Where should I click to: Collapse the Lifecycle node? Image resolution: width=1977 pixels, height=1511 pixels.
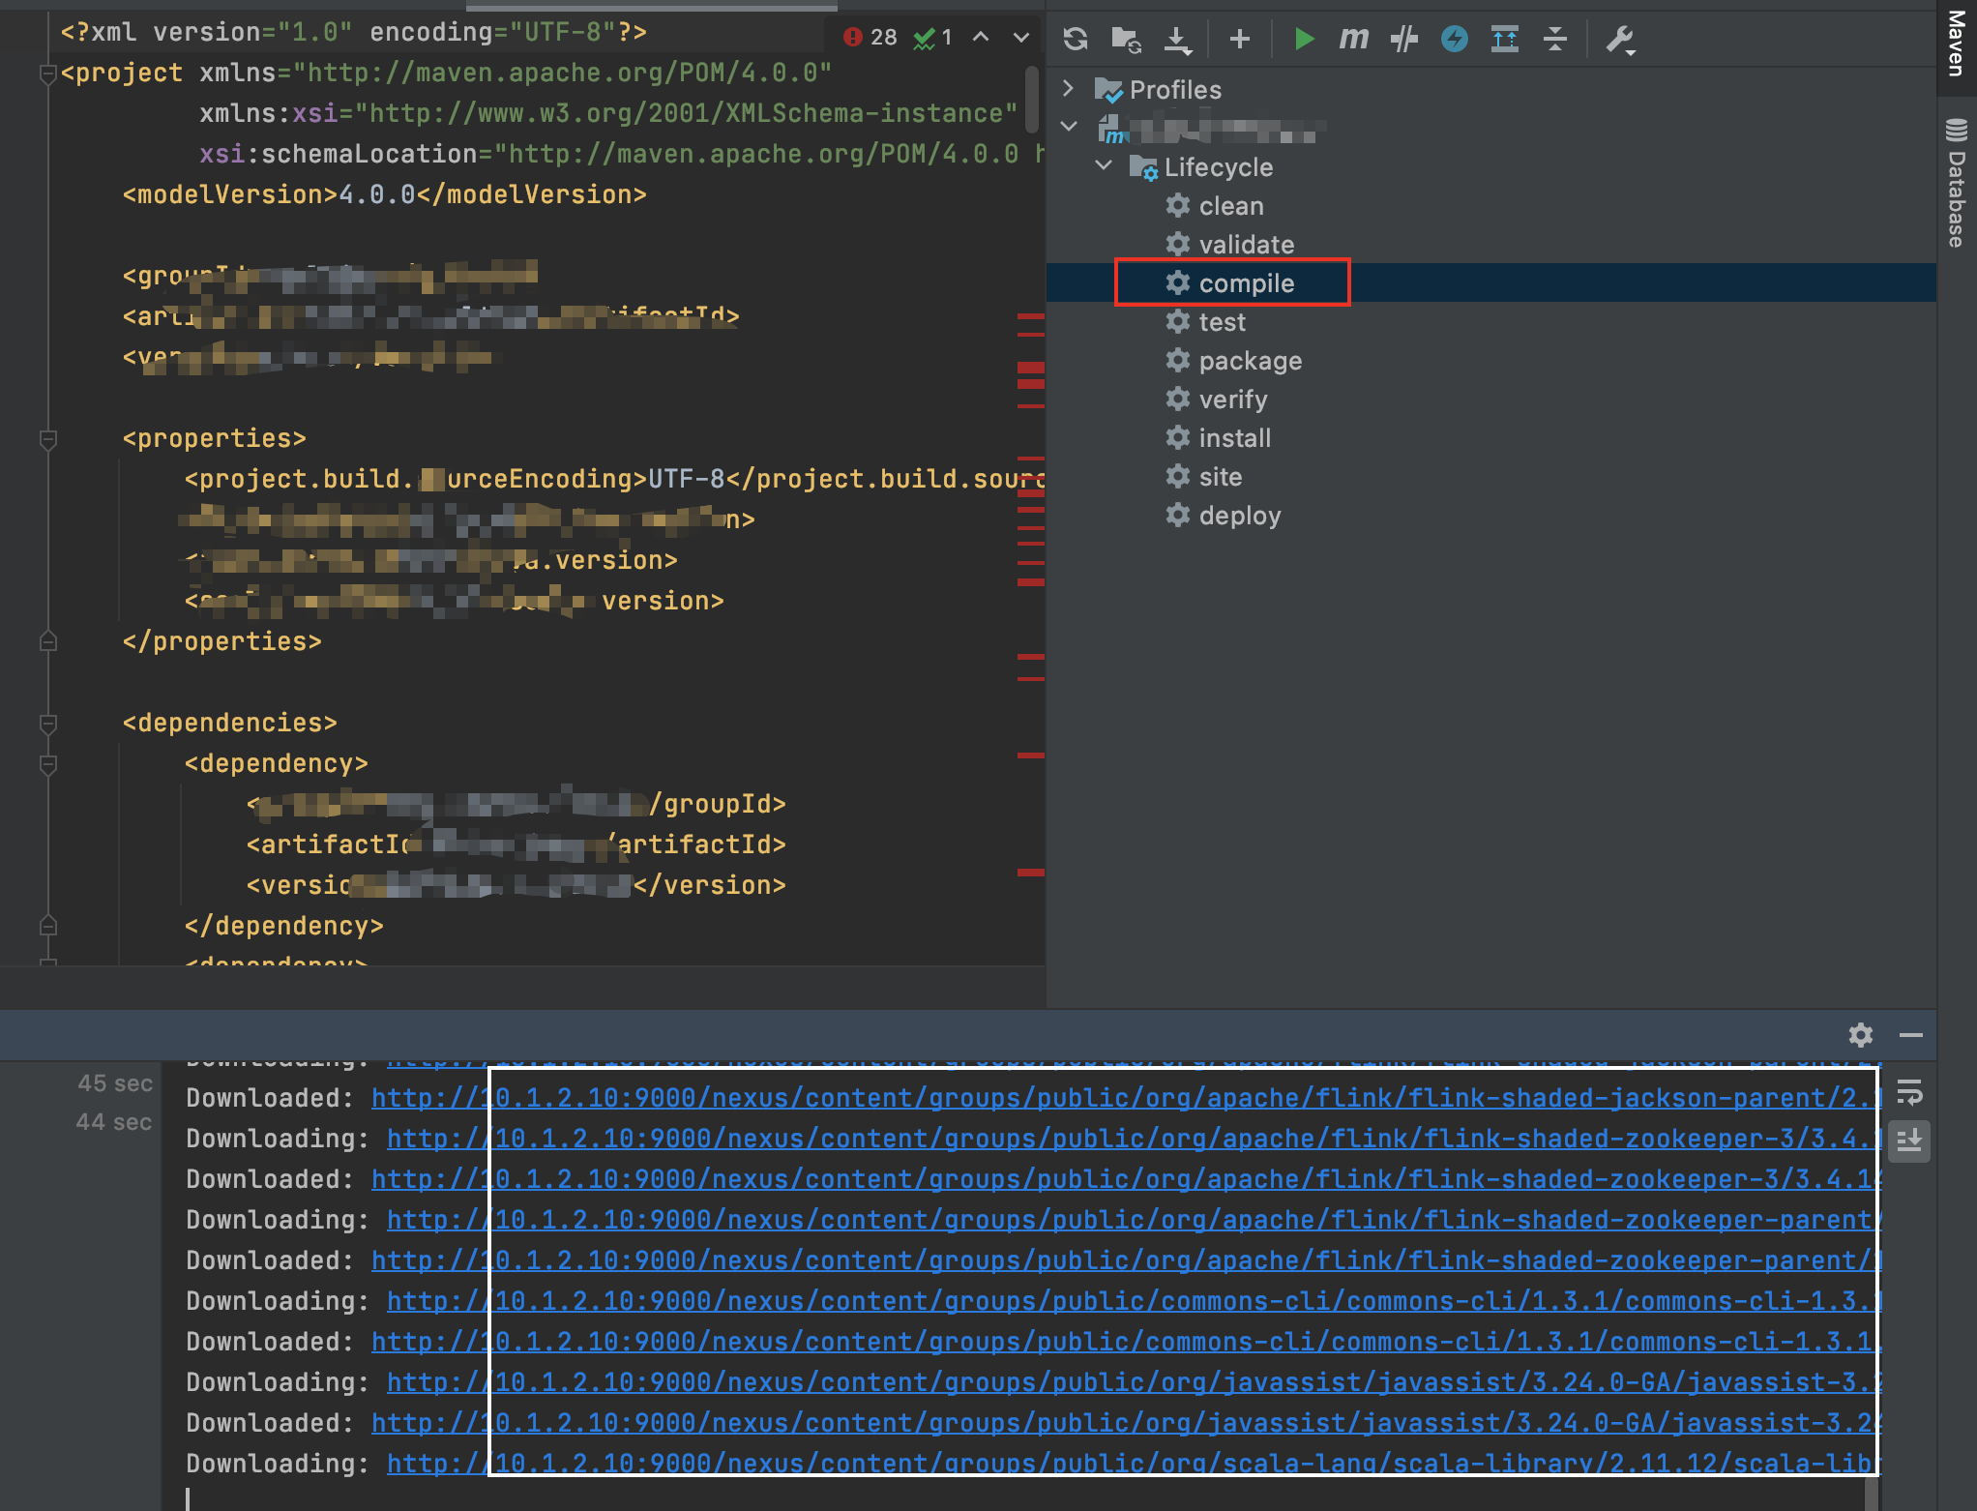pyautogui.click(x=1105, y=165)
